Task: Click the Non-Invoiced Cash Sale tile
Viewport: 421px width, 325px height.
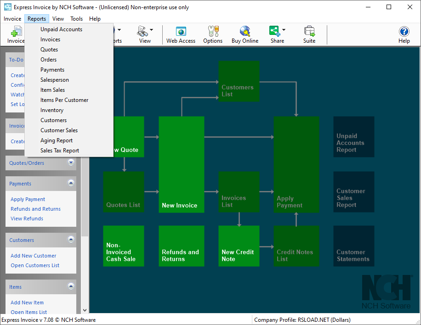Action: [124, 246]
